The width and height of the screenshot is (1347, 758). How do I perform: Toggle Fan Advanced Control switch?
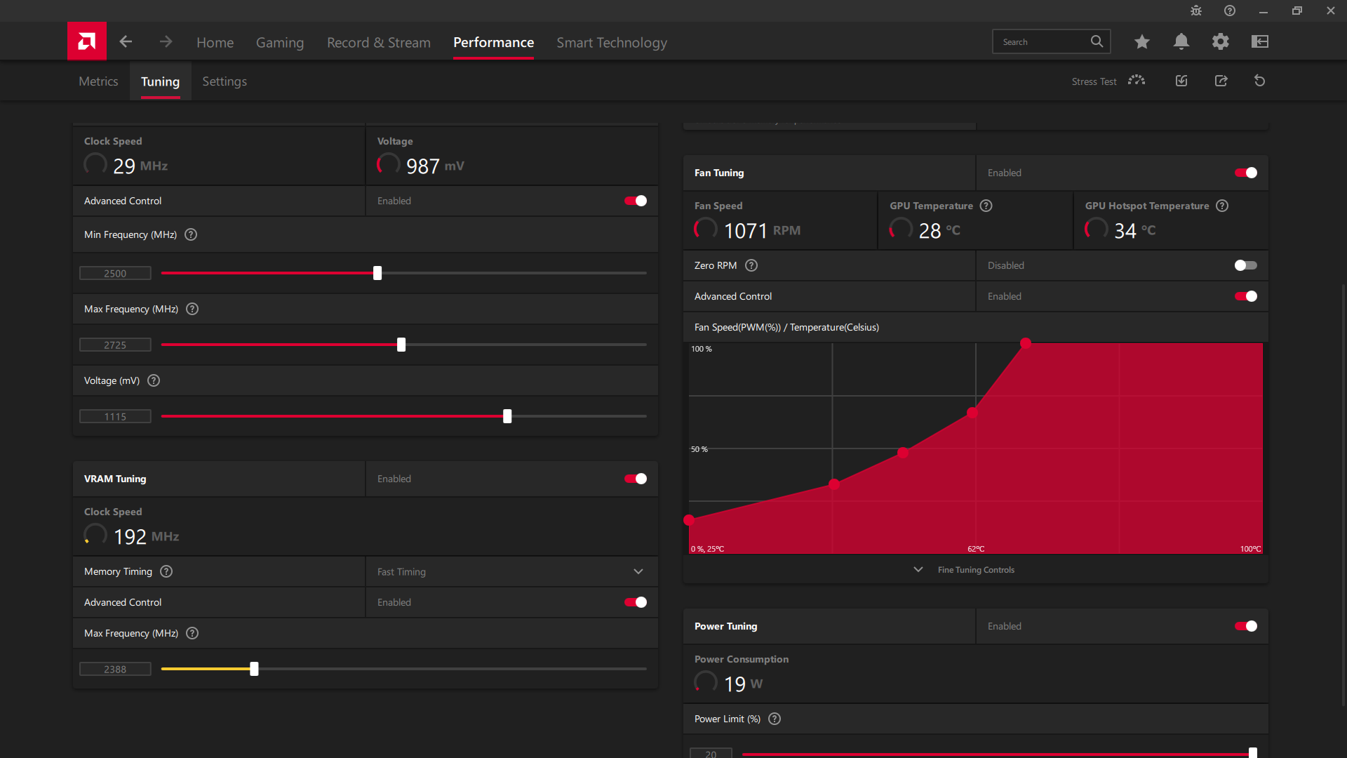pos(1246,296)
